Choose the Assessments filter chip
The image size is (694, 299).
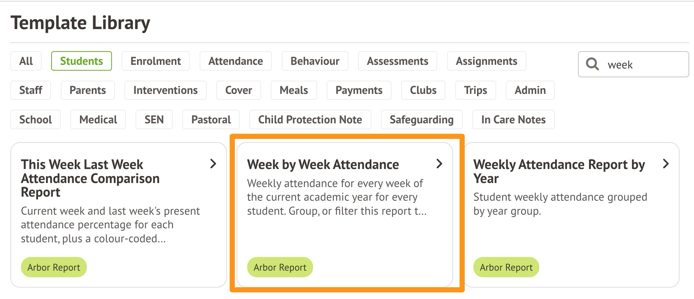pyautogui.click(x=397, y=61)
